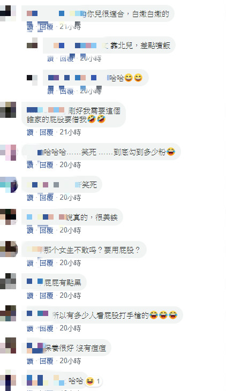Screen dimensions: 226x391
Task: Reply to the 那个女生不敢吗 comment
Action: [x=47, y=263]
